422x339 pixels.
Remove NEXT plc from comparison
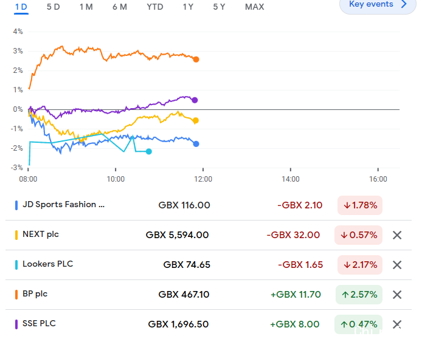point(397,235)
